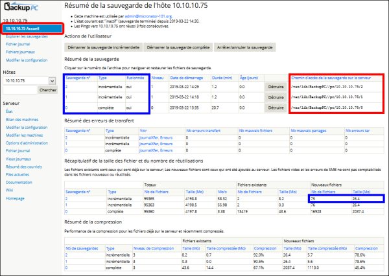Image resolution: width=389 pixels, height=276 pixels.
Task: Click total files value 95365
Action: (149, 199)
